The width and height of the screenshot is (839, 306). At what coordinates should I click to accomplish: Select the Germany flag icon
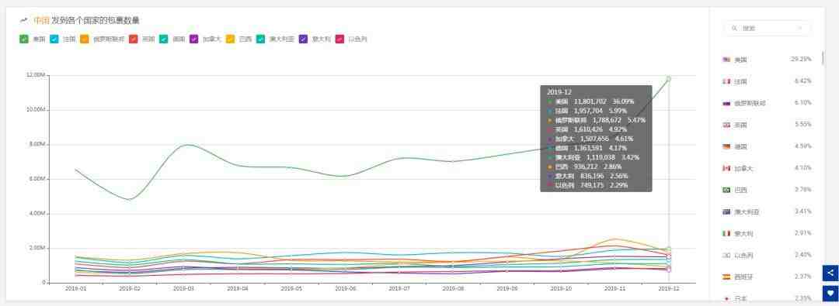[726, 147]
